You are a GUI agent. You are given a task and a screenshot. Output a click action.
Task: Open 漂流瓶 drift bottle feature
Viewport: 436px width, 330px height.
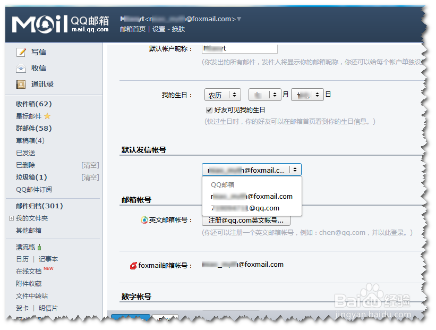click(25, 247)
